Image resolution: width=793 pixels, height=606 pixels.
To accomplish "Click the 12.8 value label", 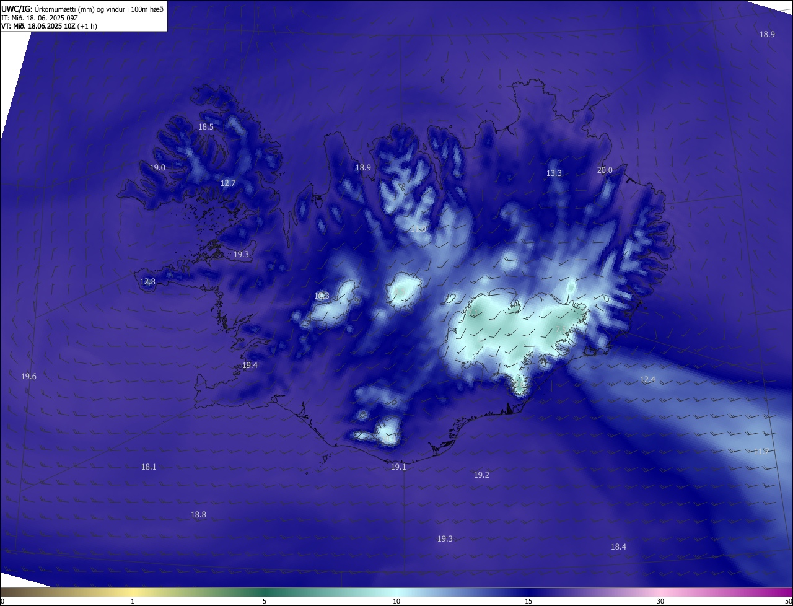I will point(147,281).
